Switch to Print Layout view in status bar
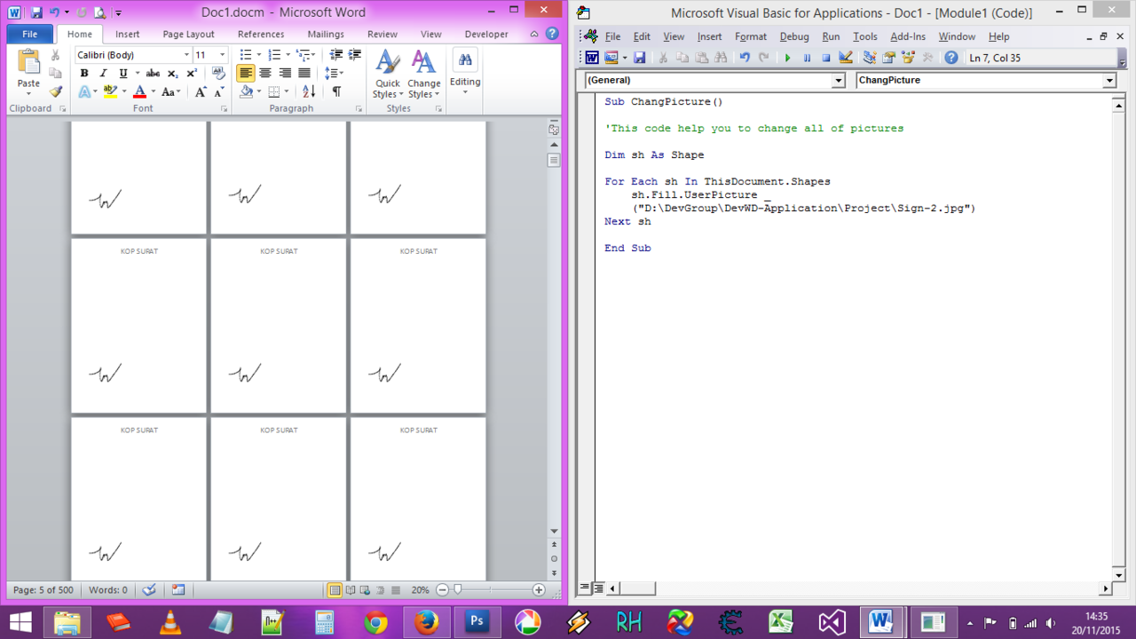 pos(335,590)
